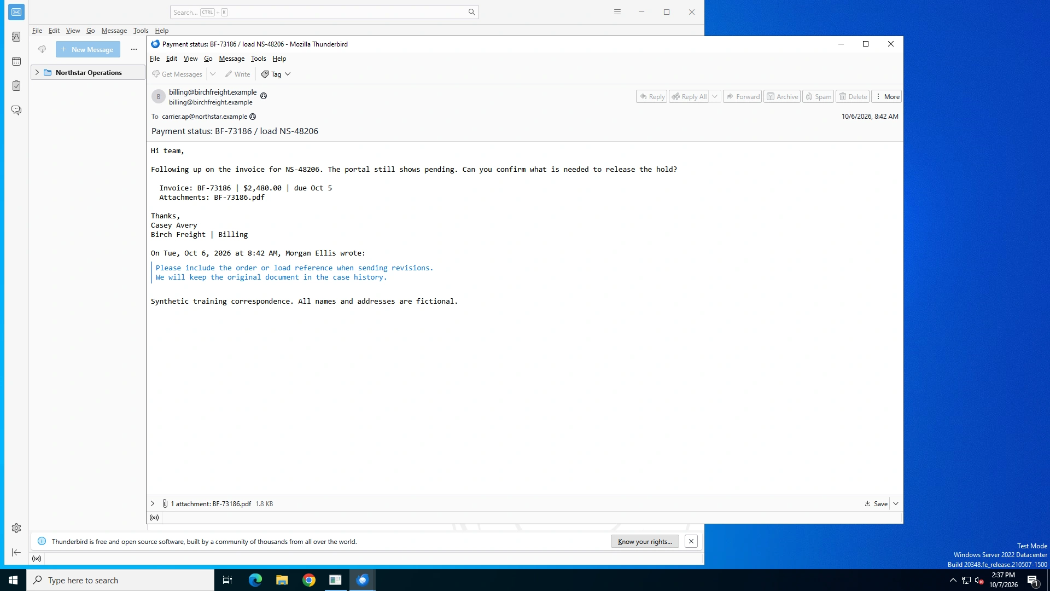Click contact icon next to carrier.ap@northstar.example
Screen dimensions: 1050x591
[x=253, y=117]
